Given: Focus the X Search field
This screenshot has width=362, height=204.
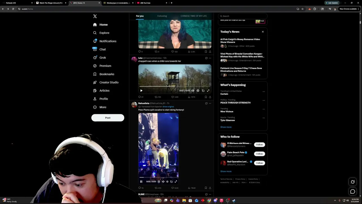Looking at the screenshot, I should pos(243,16).
